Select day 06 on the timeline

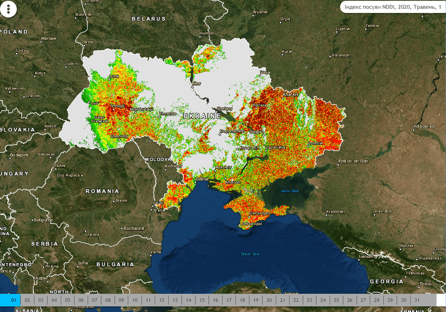(81, 300)
